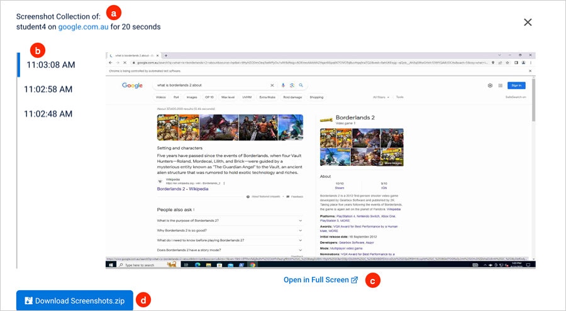
Task: Select the Extra Wubs filter chip
Action: (x=267, y=97)
